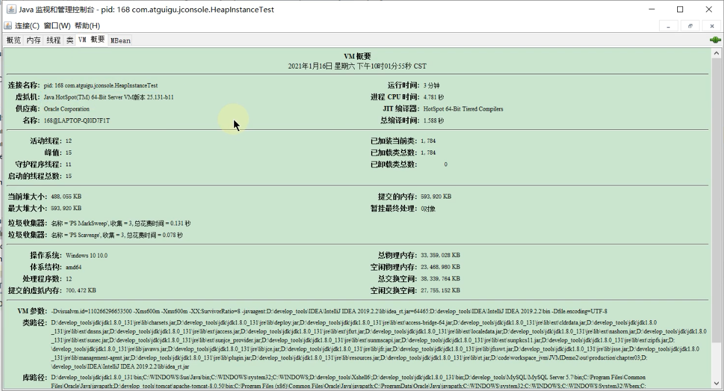This screenshot has width=724, height=391.
Task: Click the 暂挂最终处理 value 0对象
Action: 428,208
